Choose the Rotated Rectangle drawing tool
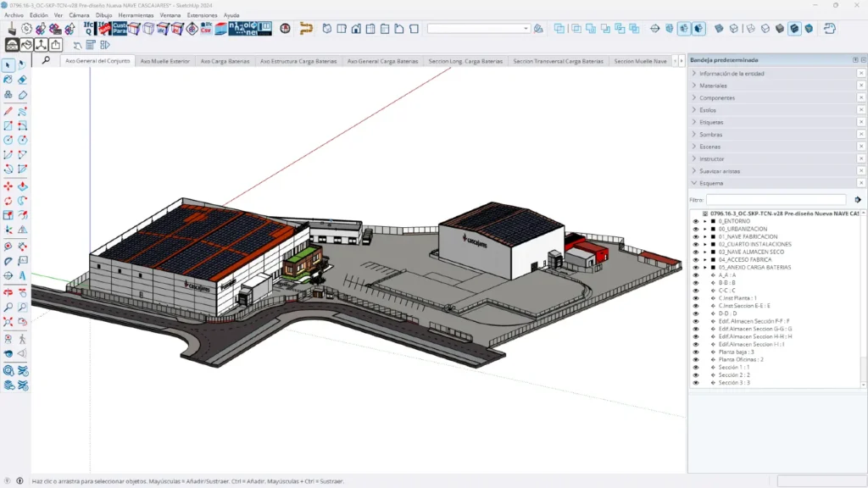The image size is (868, 488). tap(24, 125)
